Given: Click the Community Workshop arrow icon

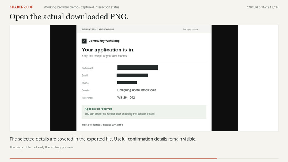Looking at the screenshot, I should pos(84,41).
